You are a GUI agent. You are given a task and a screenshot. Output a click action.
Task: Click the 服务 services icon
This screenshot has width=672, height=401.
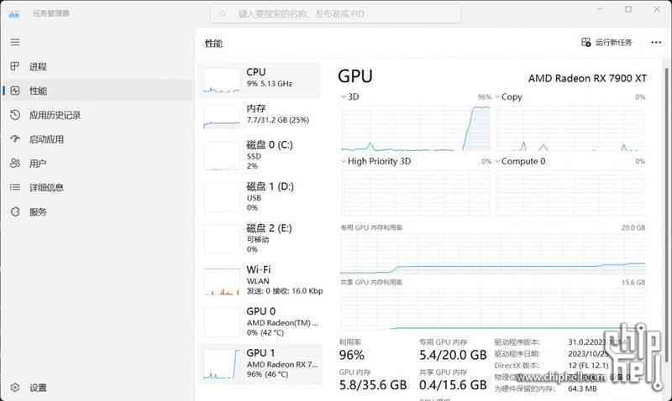tap(15, 212)
